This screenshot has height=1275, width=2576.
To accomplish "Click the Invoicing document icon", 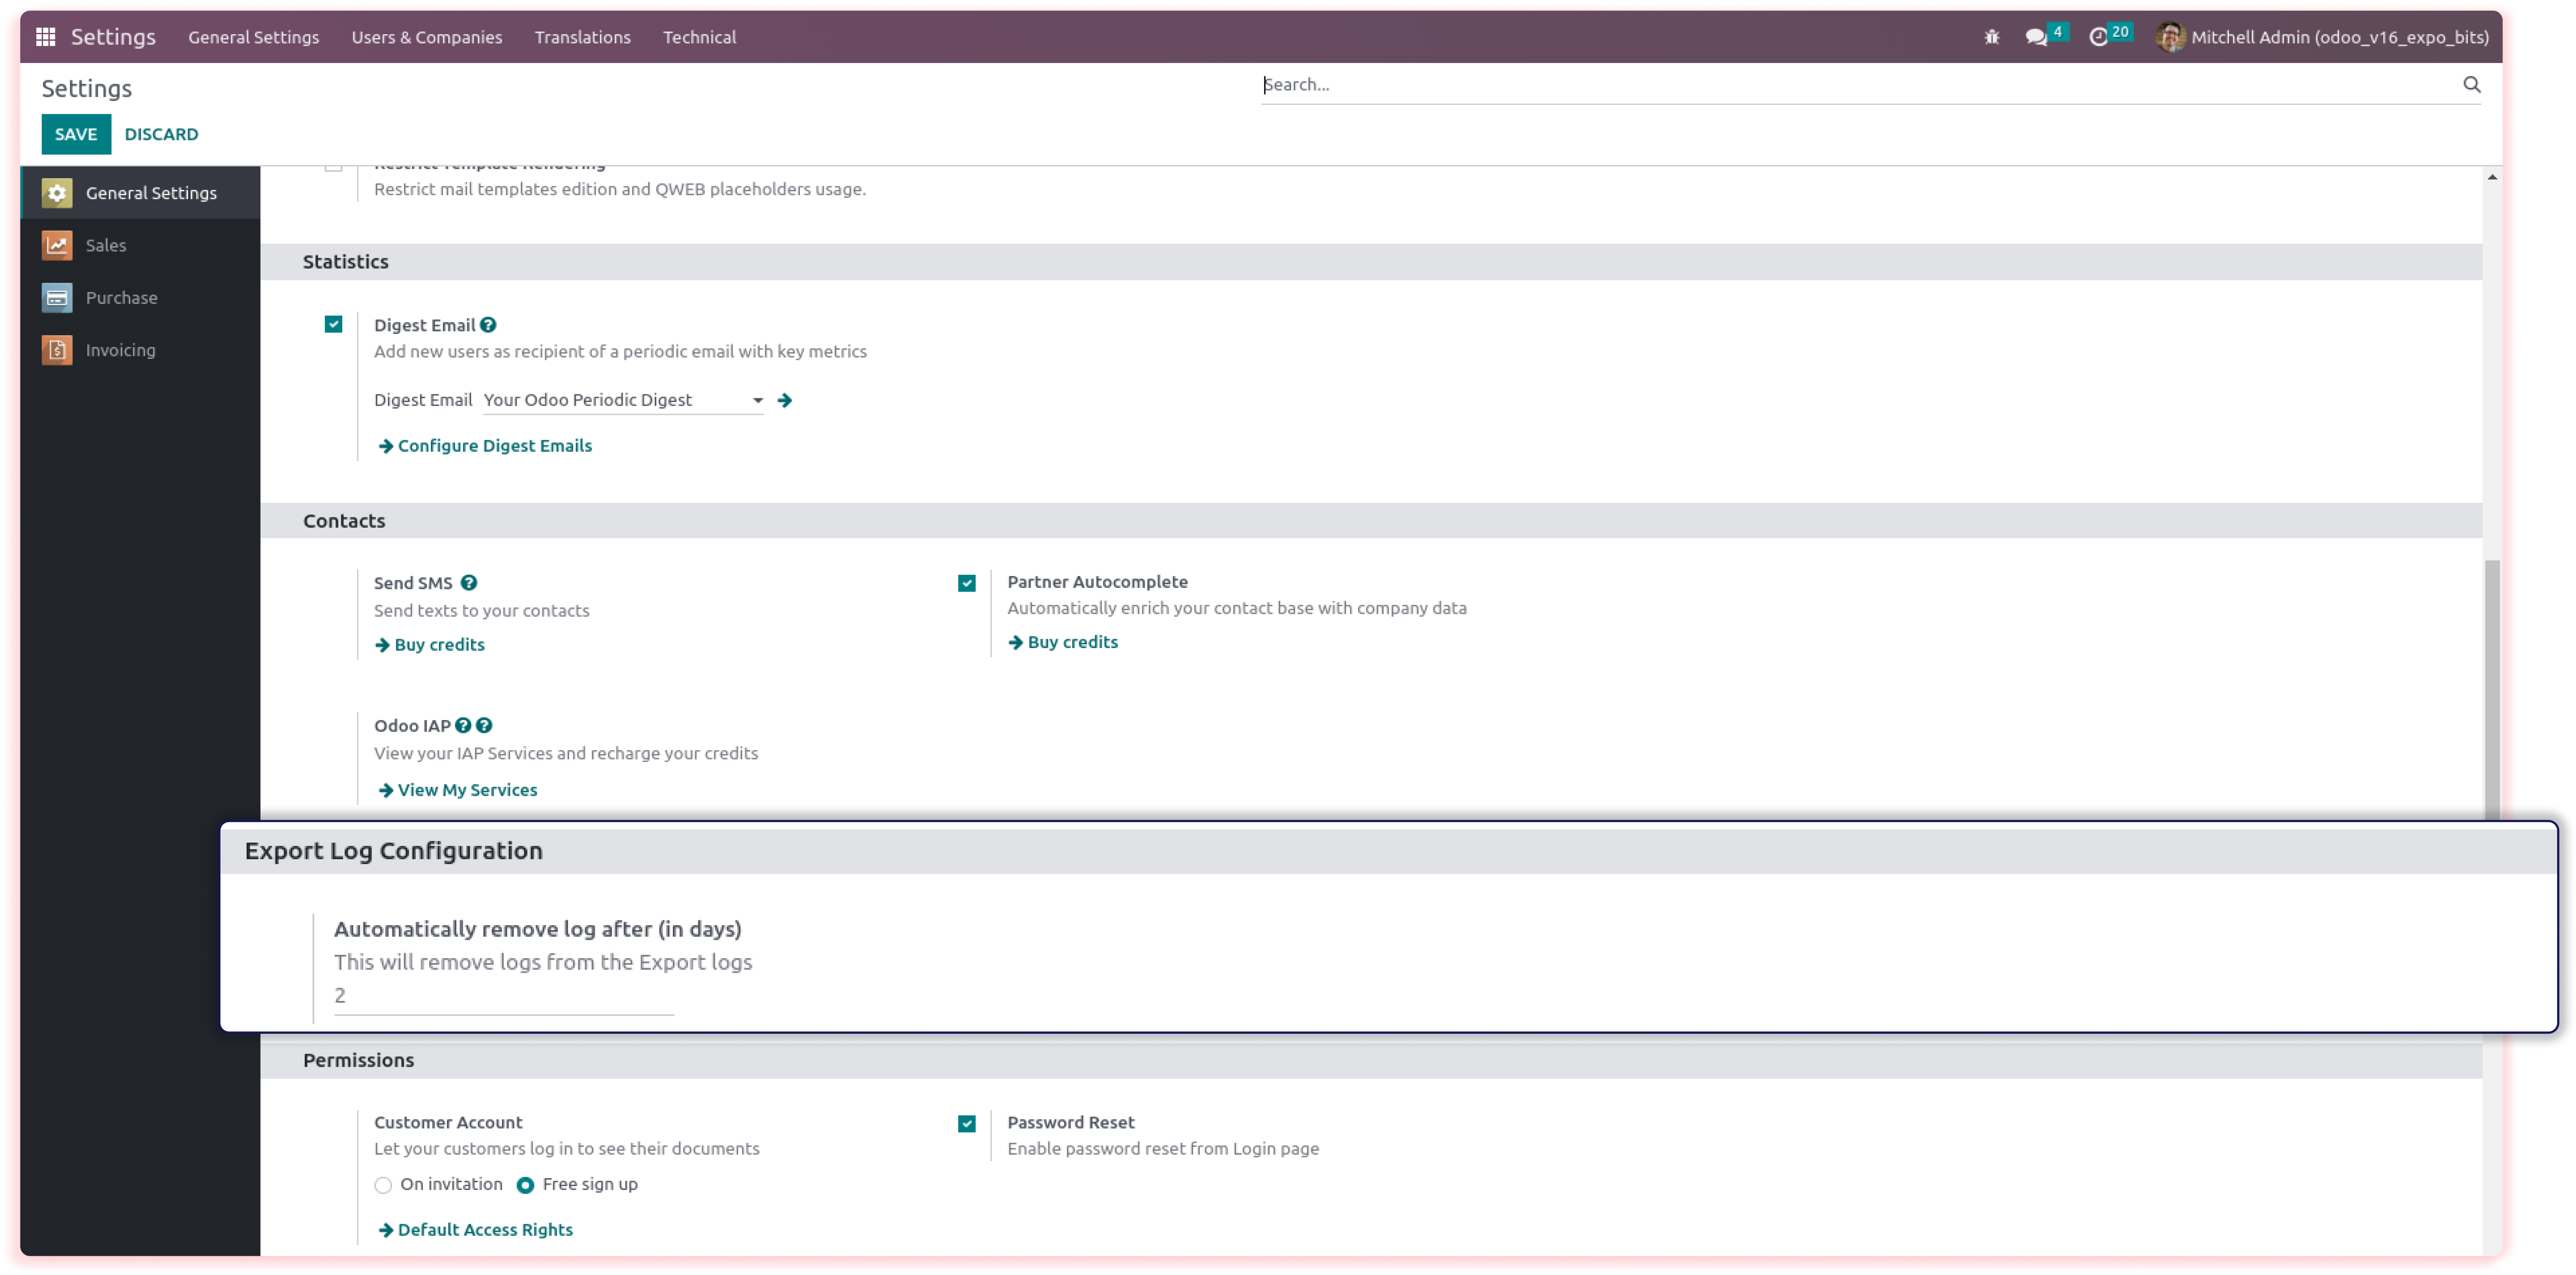I will pyautogui.click(x=57, y=350).
